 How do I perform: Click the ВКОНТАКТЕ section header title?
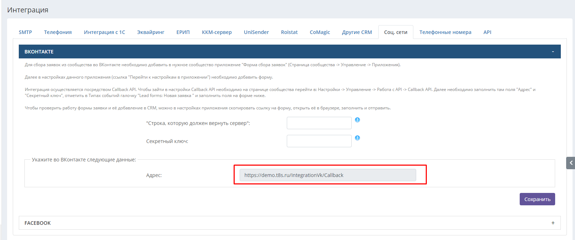pos(39,52)
